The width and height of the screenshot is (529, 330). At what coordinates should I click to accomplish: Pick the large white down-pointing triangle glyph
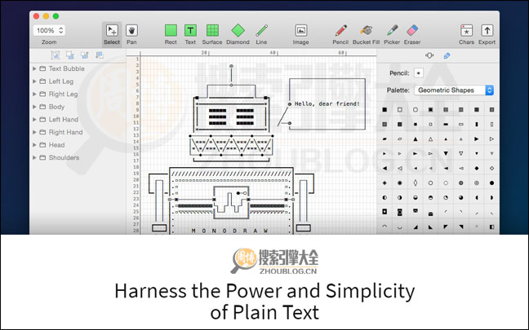click(461, 153)
